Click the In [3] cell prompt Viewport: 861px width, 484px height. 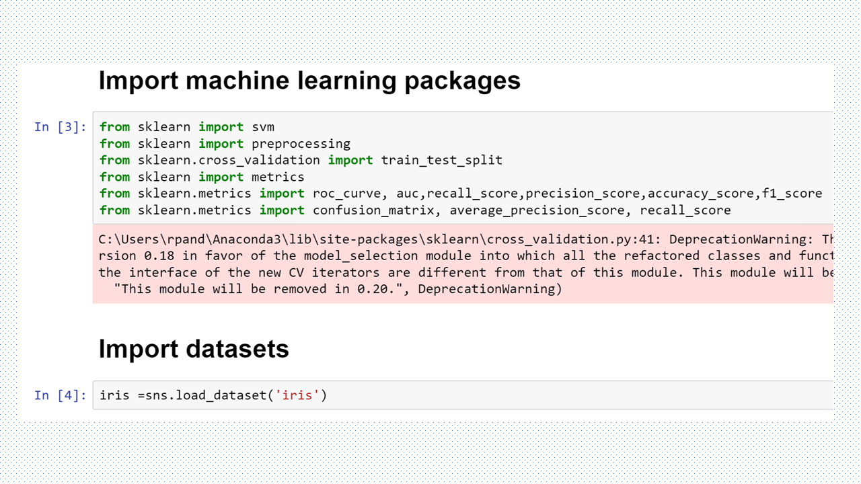61,127
